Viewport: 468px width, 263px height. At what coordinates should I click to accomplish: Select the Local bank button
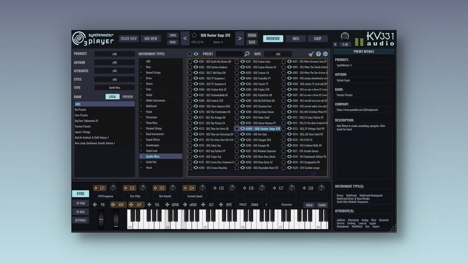(x=112, y=96)
